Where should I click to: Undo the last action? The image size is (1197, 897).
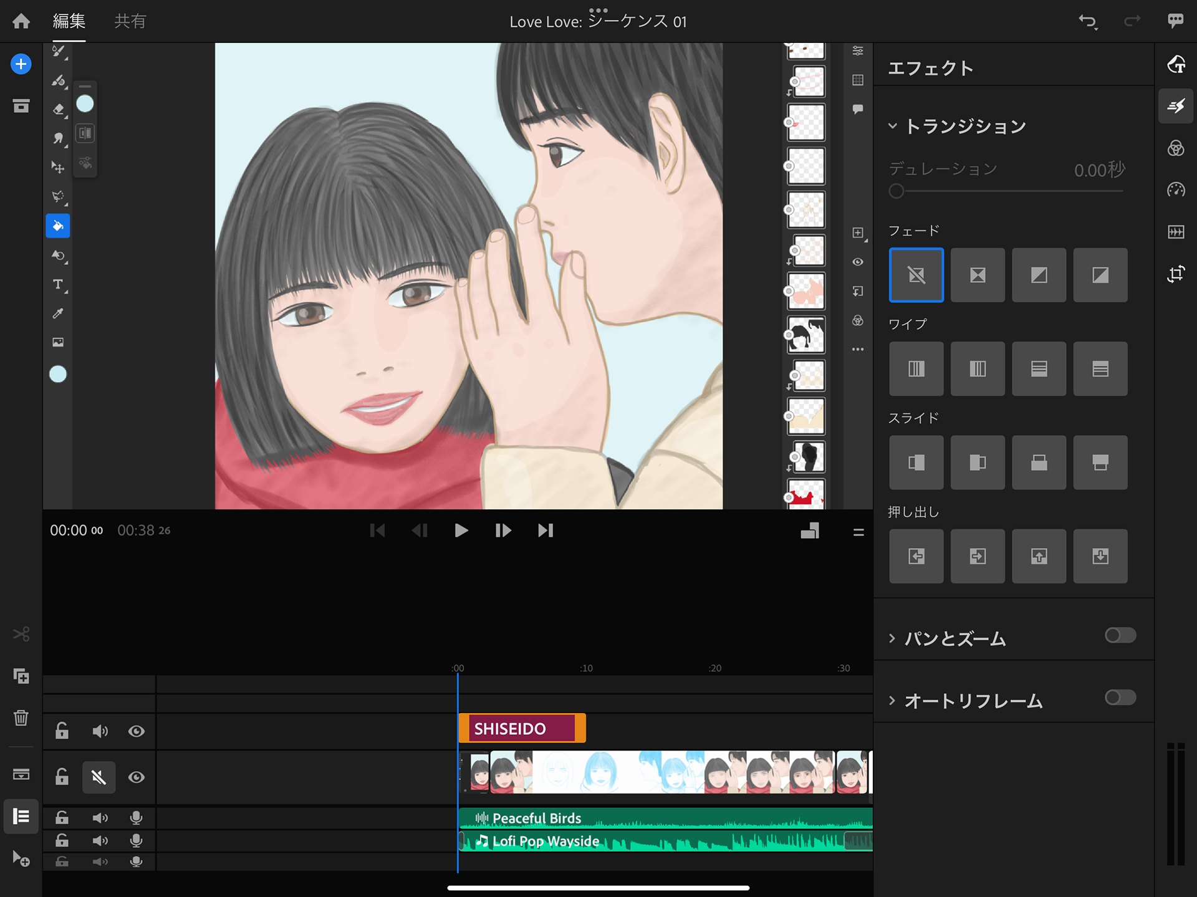click(1087, 21)
